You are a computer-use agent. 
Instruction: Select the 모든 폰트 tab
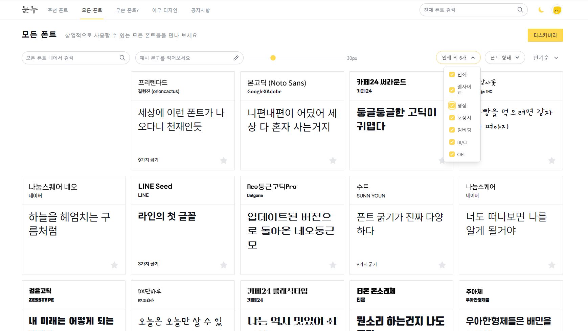pyautogui.click(x=92, y=10)
